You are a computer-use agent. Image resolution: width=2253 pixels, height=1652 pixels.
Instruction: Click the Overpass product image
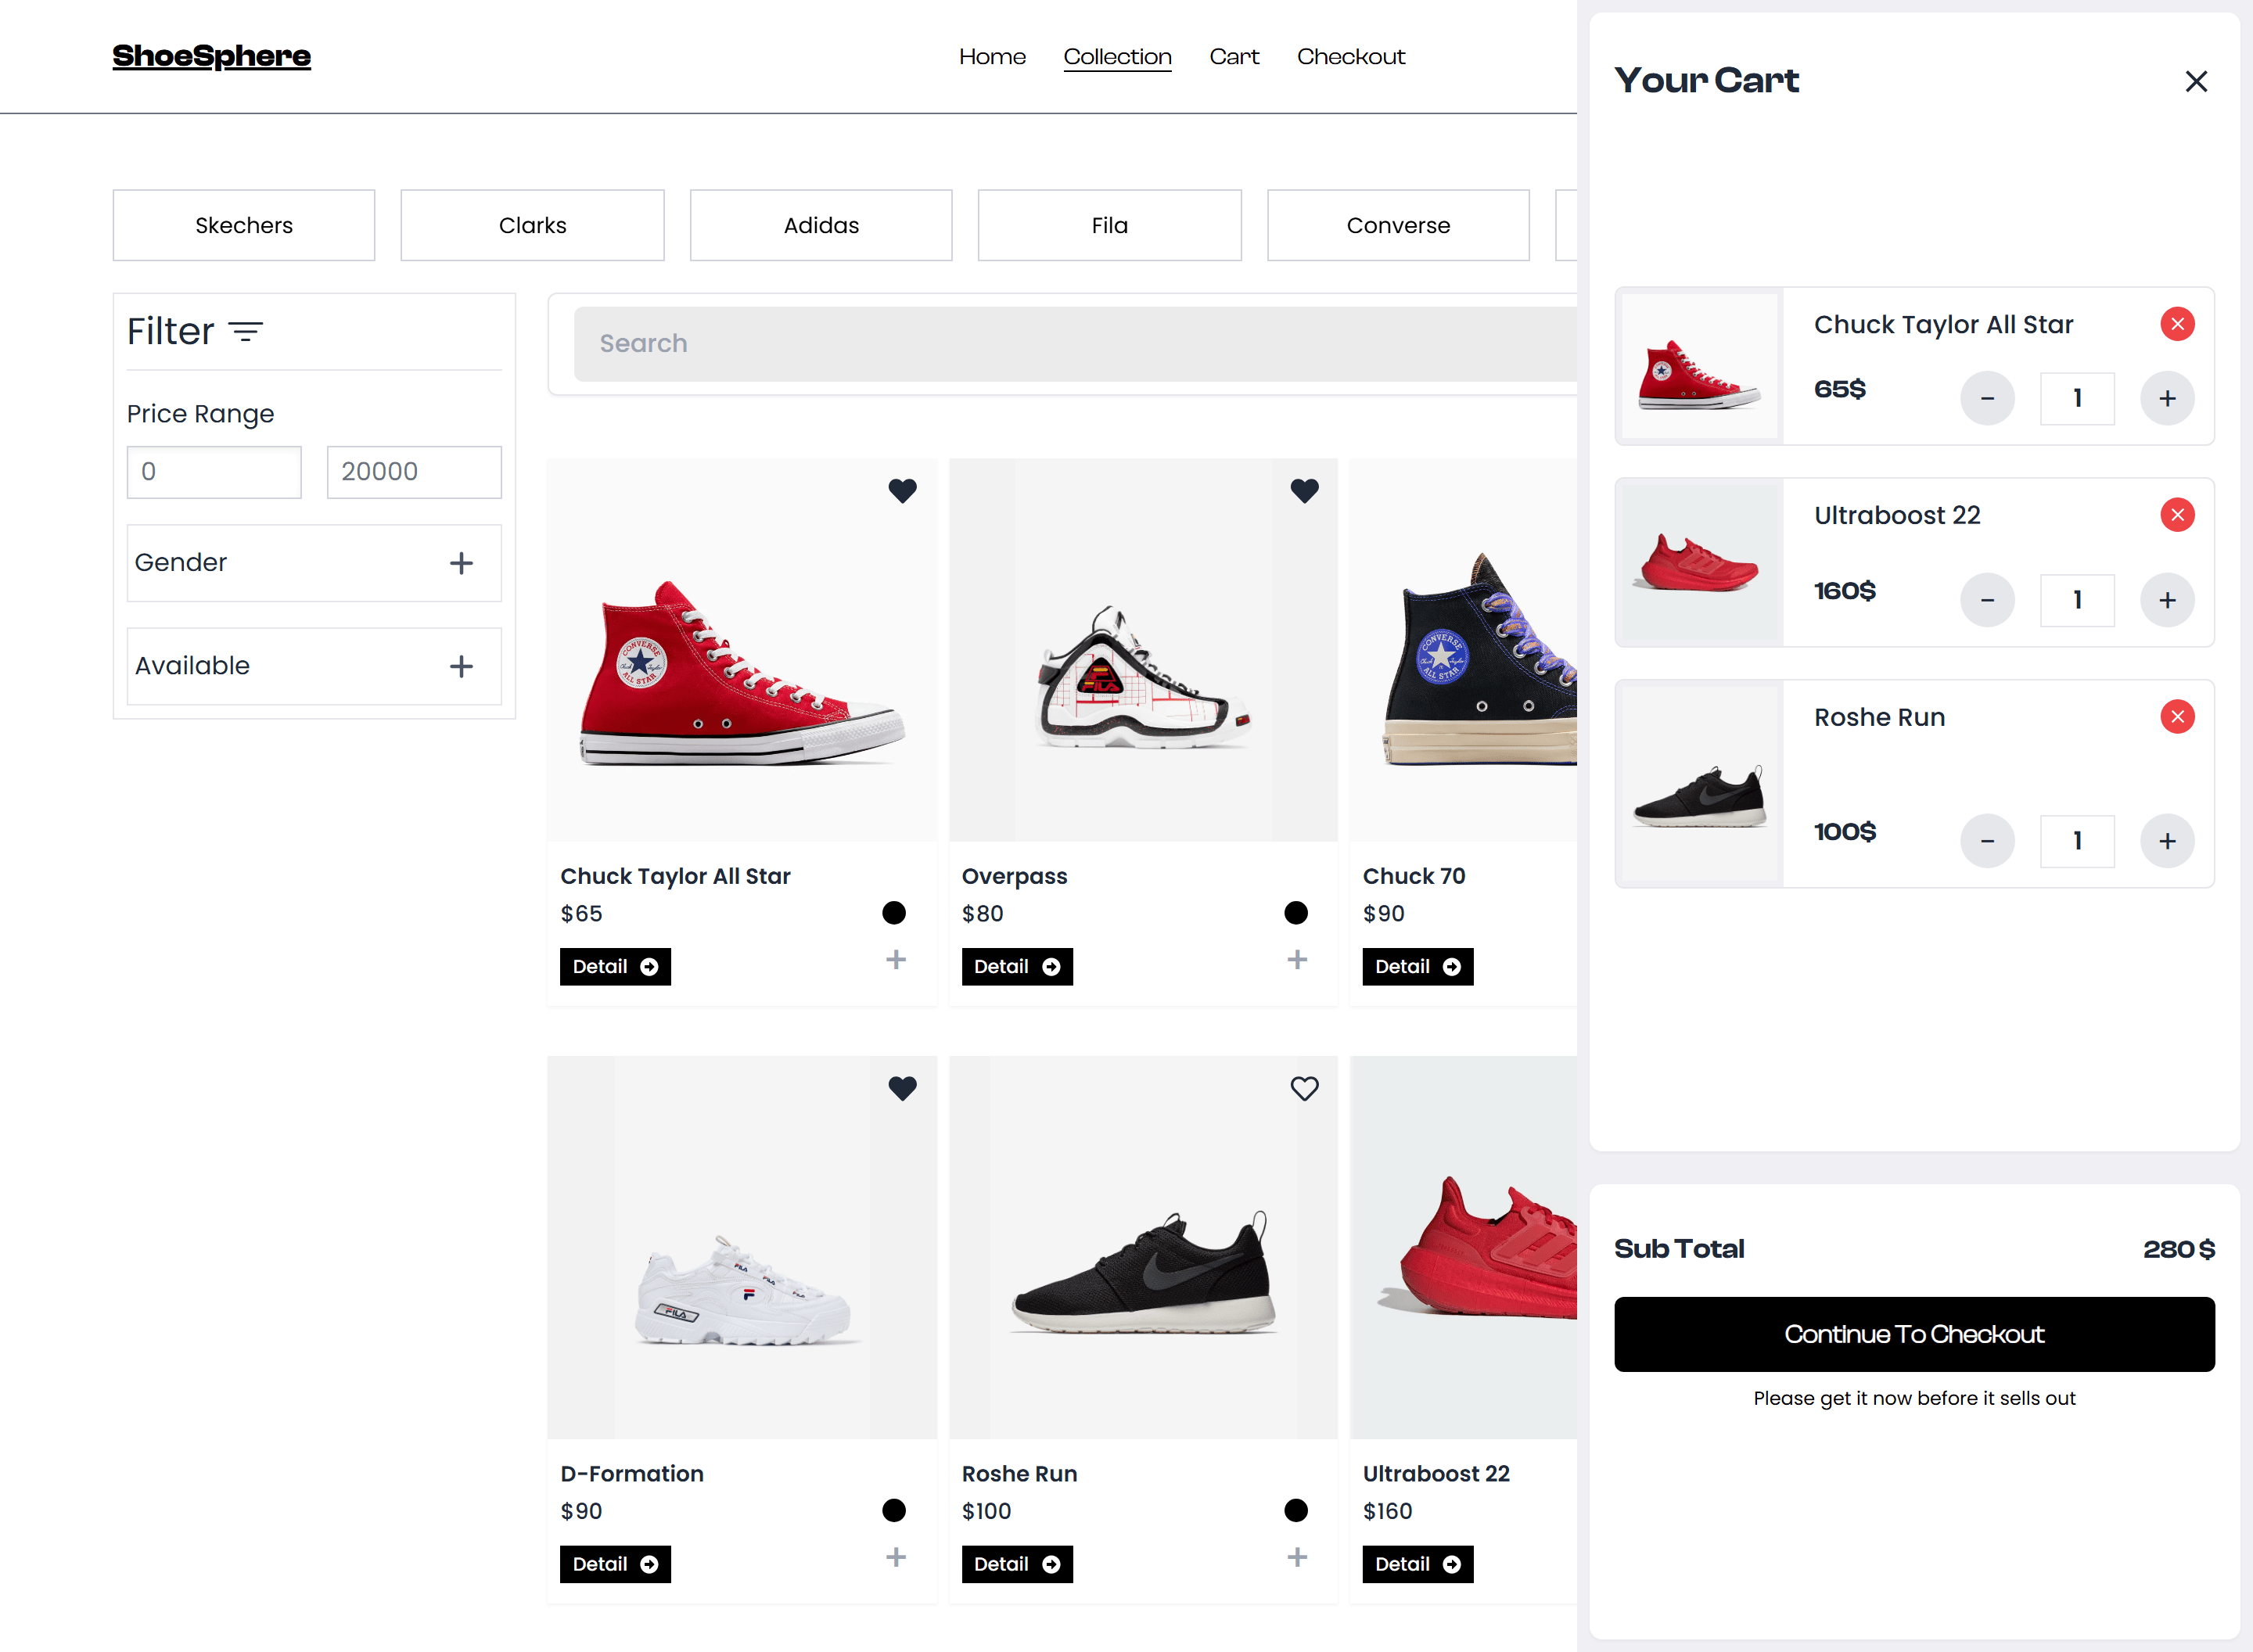coord(1143,650)
